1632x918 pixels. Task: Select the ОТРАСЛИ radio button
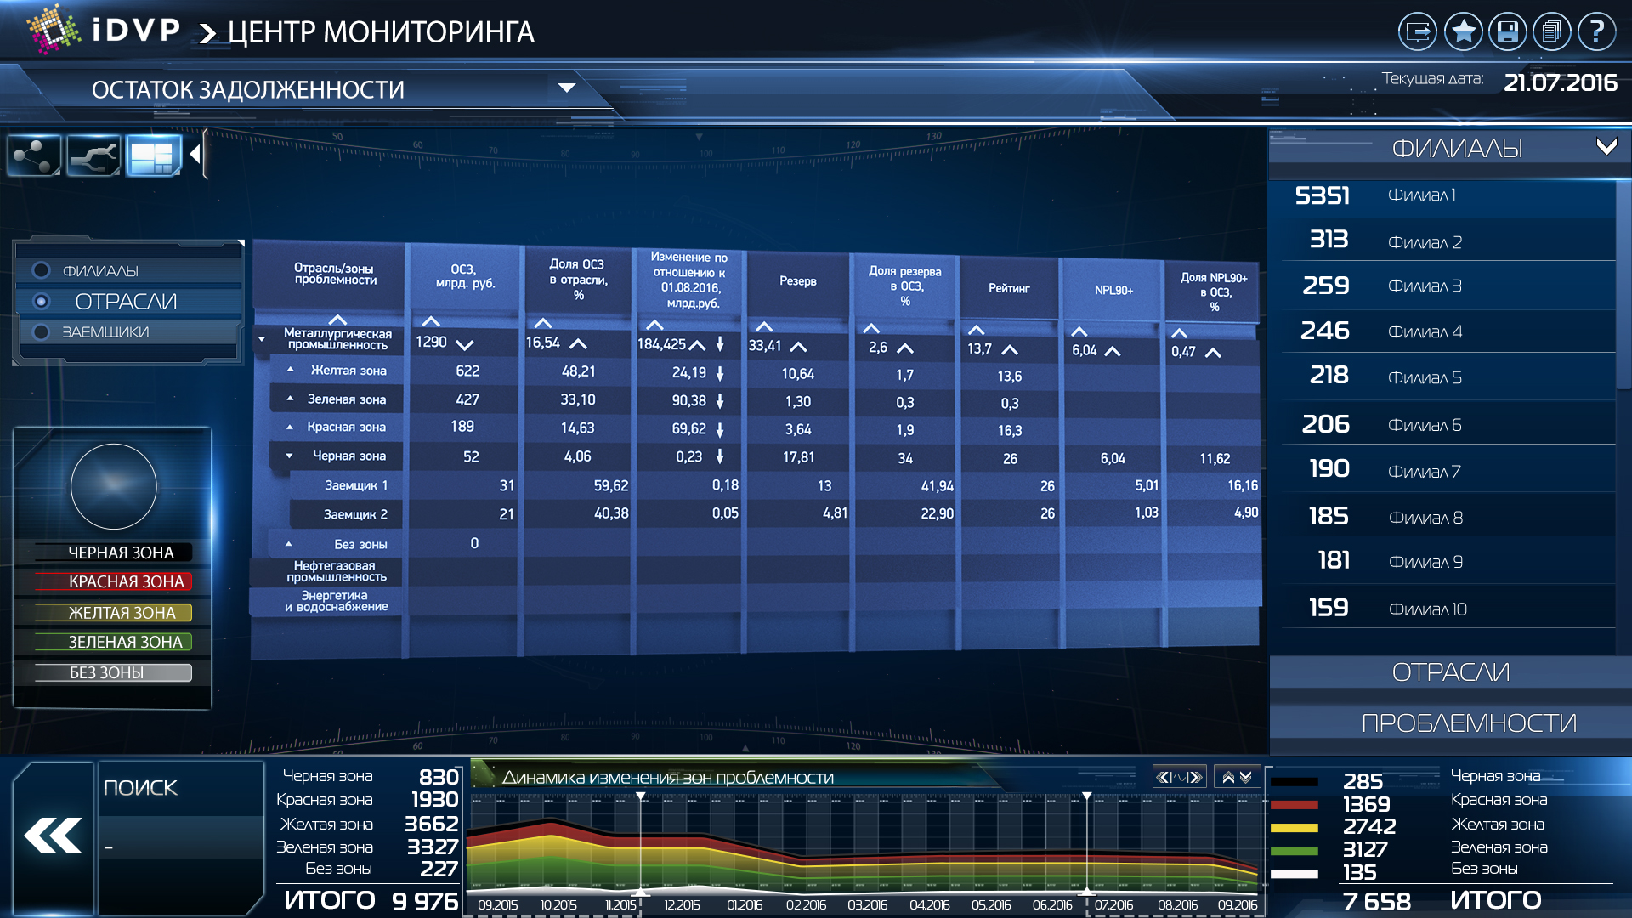[x=41, y=301]
